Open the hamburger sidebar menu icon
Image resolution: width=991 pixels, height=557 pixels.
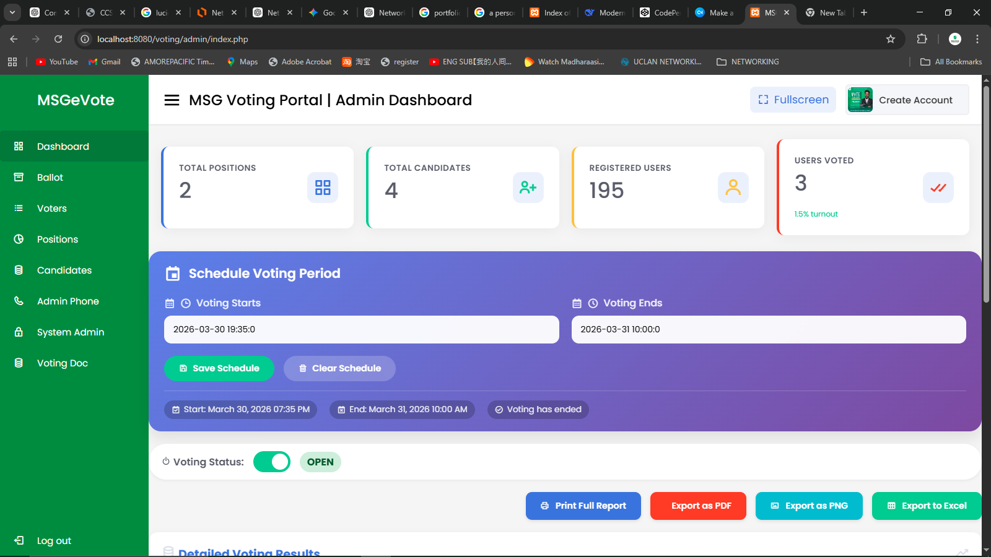(172, 100)
